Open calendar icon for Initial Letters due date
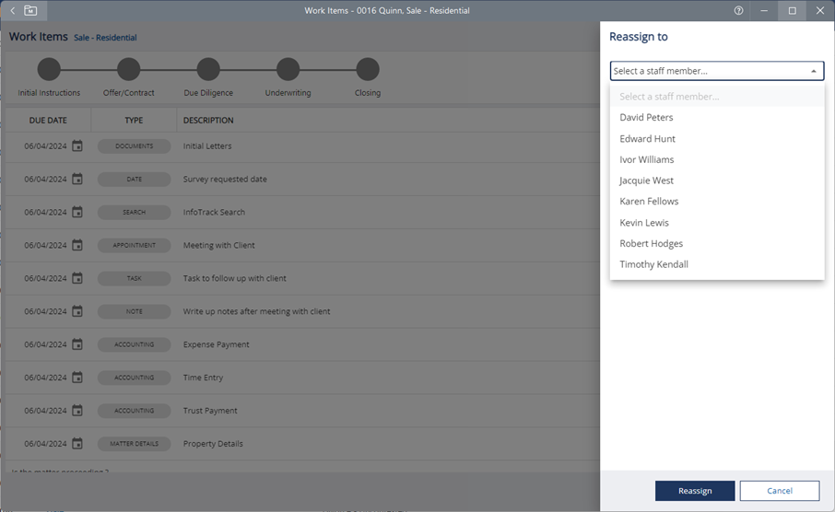Image resolution: width=835 pixels, height=512 pixels. coord(77,146)
